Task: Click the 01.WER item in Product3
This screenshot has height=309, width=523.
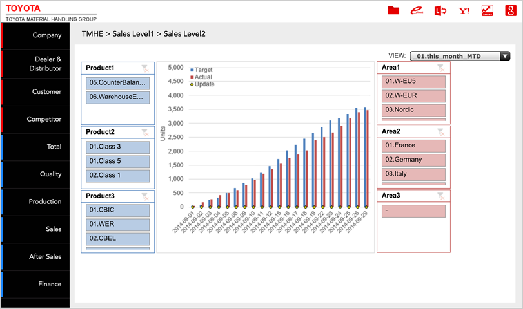Action: click(x=118, y=224)
